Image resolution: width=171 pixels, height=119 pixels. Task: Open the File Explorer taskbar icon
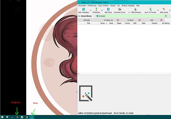[x=22, y=117]
